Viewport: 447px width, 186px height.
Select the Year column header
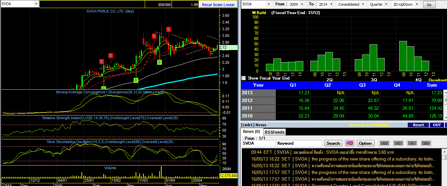259,85
